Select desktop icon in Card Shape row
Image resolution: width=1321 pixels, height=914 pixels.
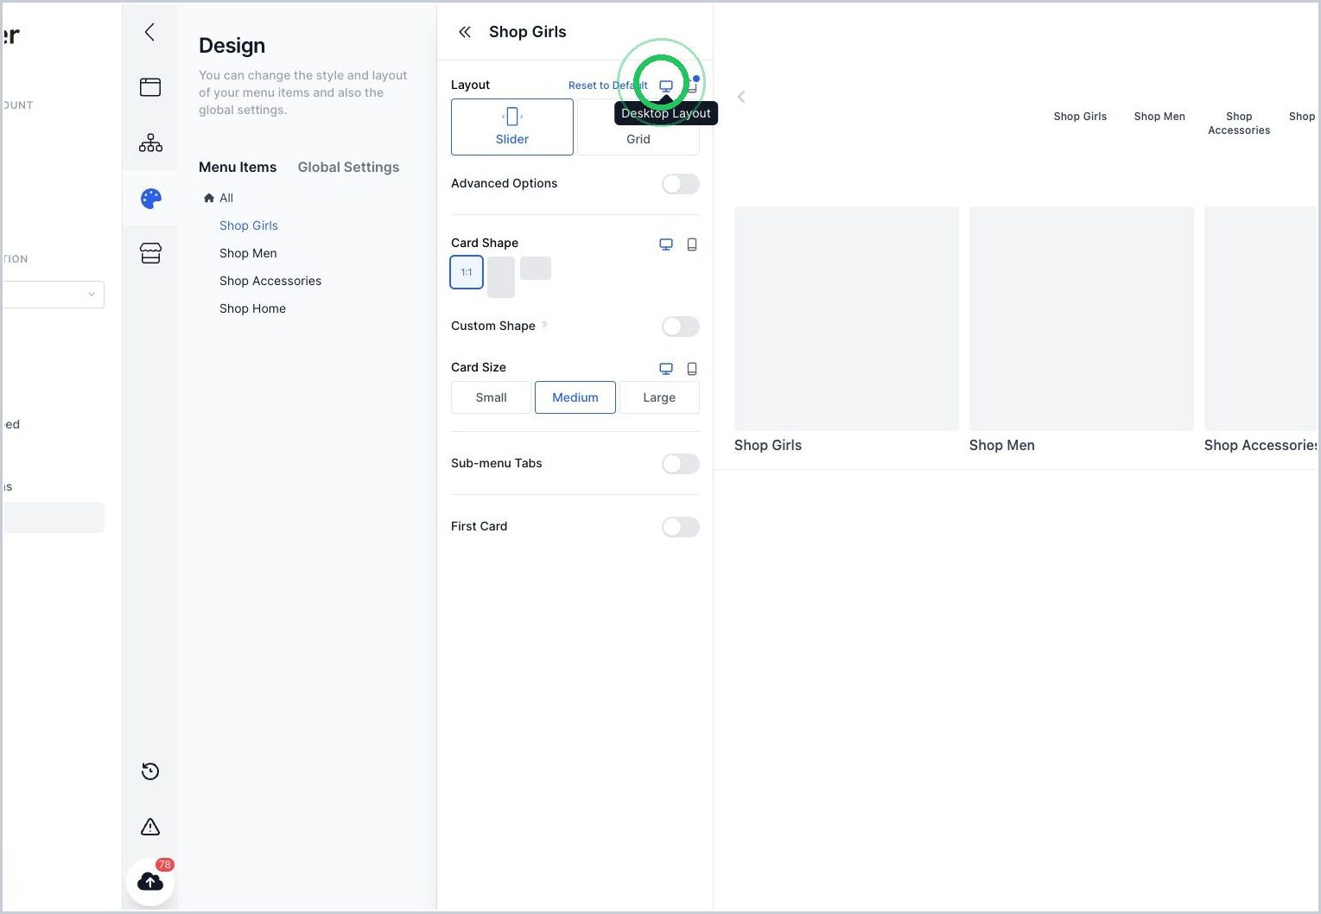click(x=666, y=244)
